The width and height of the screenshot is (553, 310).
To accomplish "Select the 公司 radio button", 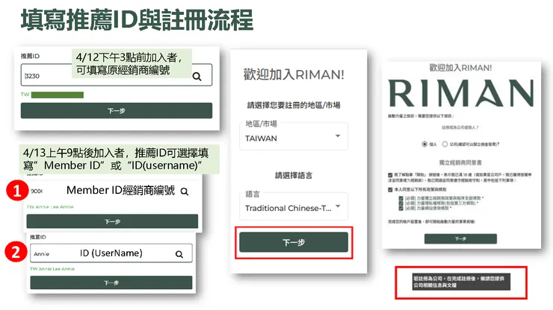I will 445,144.
